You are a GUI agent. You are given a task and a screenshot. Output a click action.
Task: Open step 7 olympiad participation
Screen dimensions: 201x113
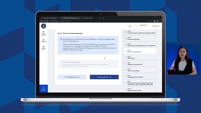[140, 70]
